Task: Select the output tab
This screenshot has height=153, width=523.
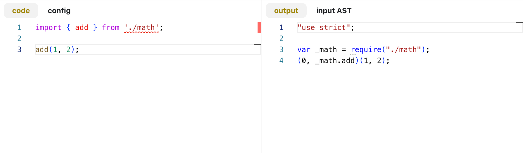Action: 286,11
